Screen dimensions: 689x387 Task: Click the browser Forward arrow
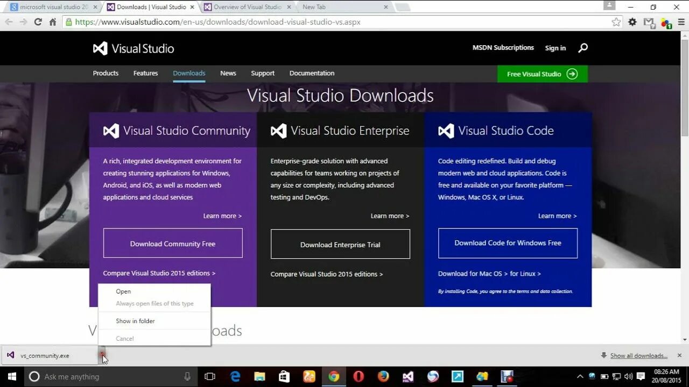click(23, 22)
